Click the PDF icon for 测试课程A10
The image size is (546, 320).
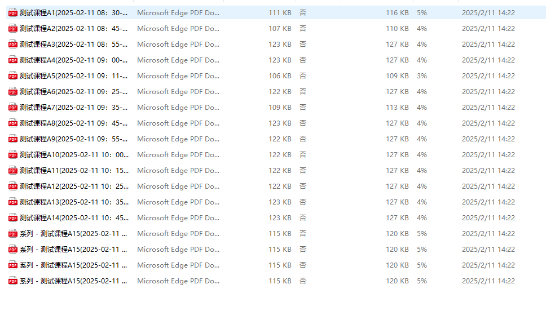pos(13,155)
